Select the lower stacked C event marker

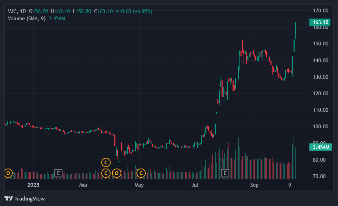pyautogui.click(x=106, y=173)
